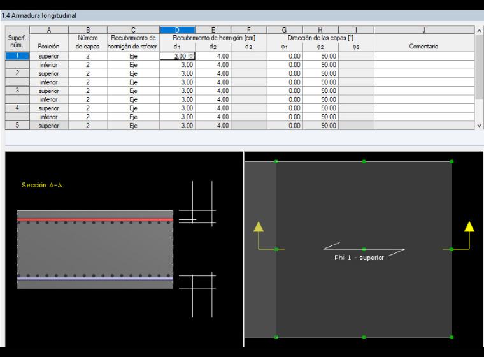Select column header G

click(x=285, y=30)
